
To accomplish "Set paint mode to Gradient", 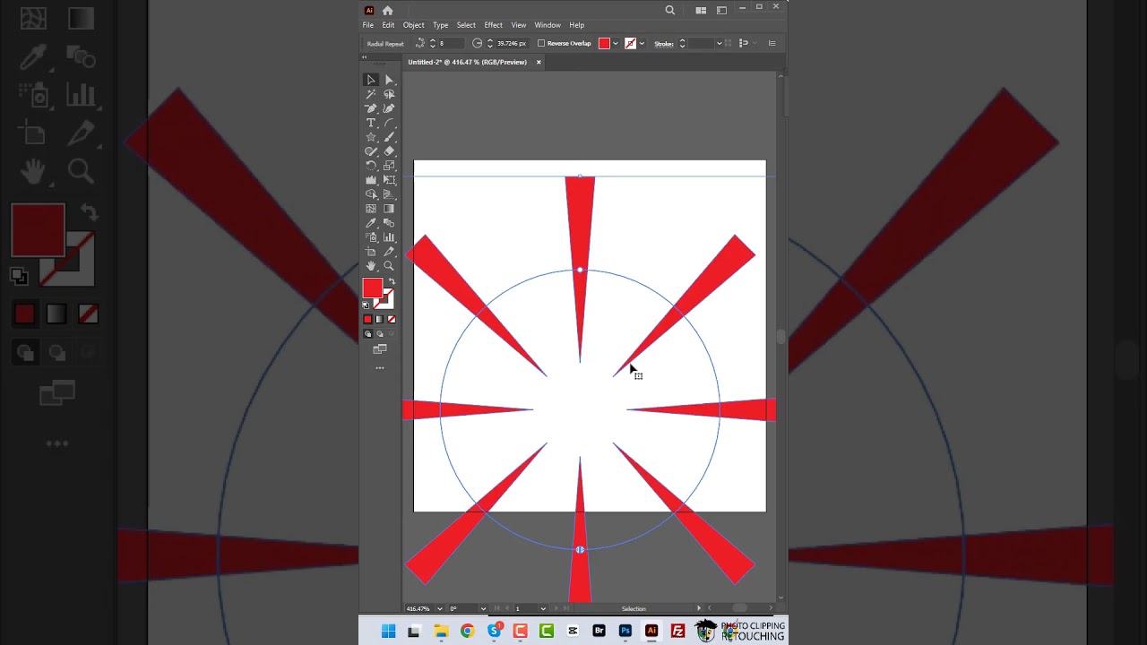I will (379, 319).
